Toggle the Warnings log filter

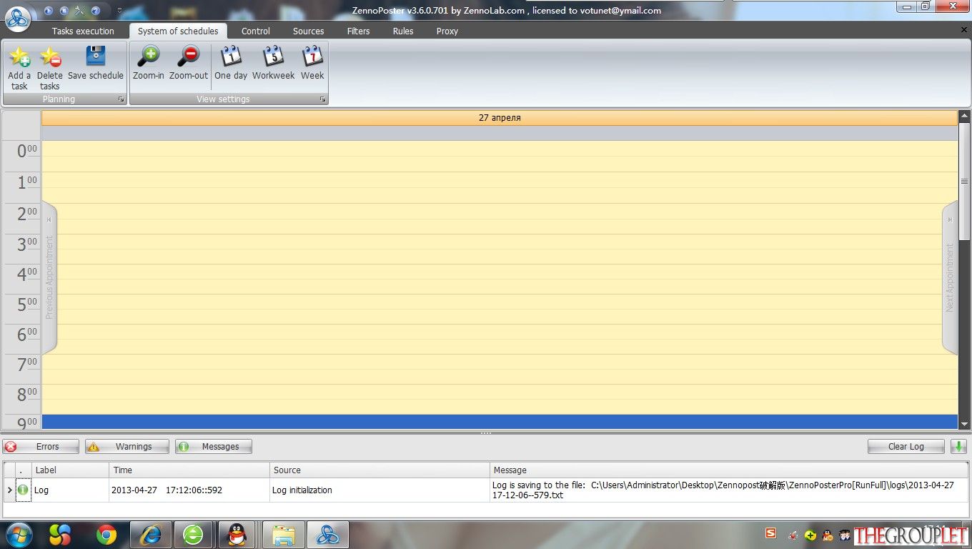pos(127,447)
